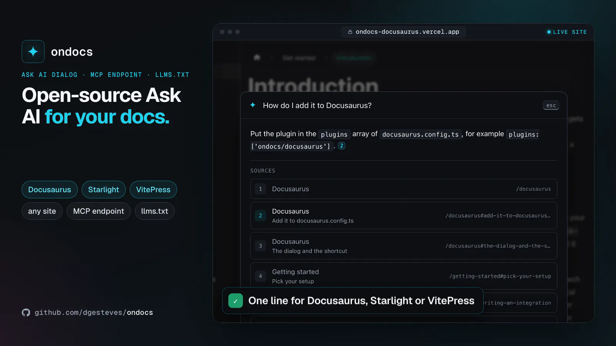Click the question 'How do I add it to Docusaurus?'

point(317,105)
